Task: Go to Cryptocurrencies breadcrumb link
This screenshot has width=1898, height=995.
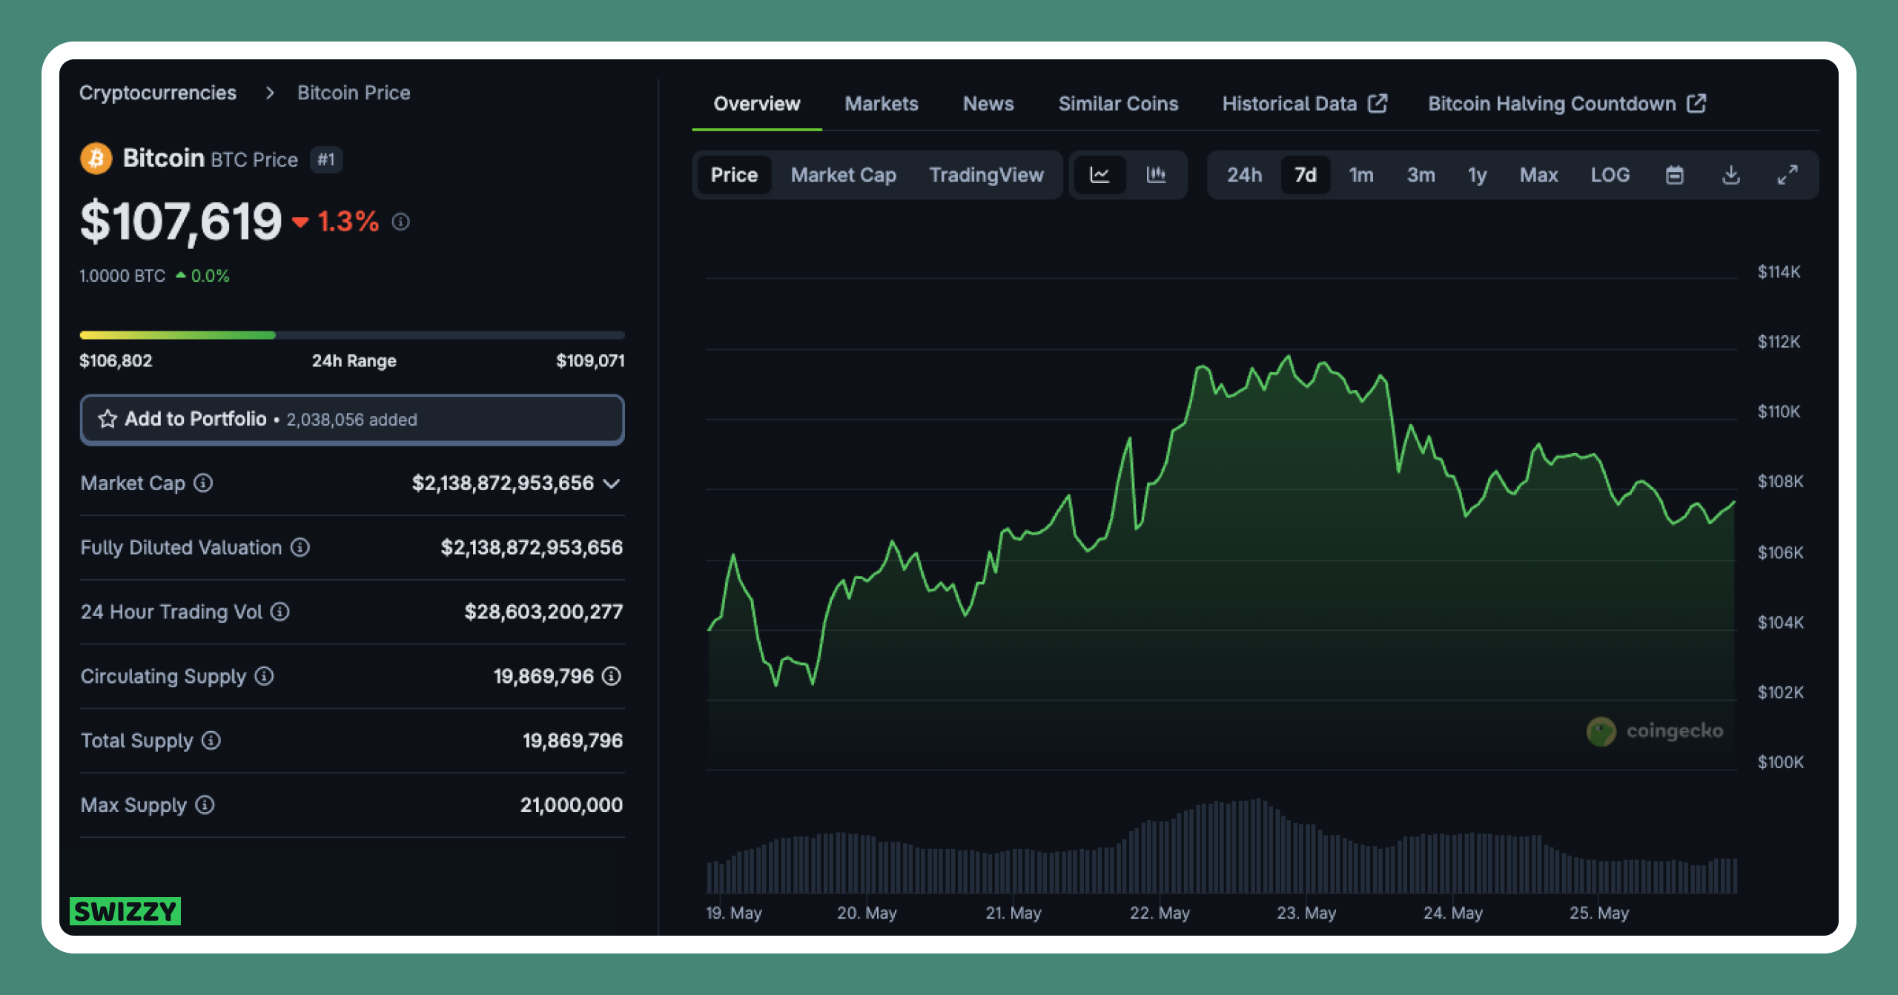Action: click(158, 93)
